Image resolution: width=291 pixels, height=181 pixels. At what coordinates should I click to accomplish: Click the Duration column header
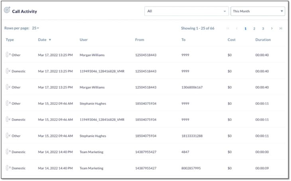[x=263, y=40]
